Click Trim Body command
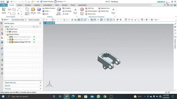 pos(67,11)
